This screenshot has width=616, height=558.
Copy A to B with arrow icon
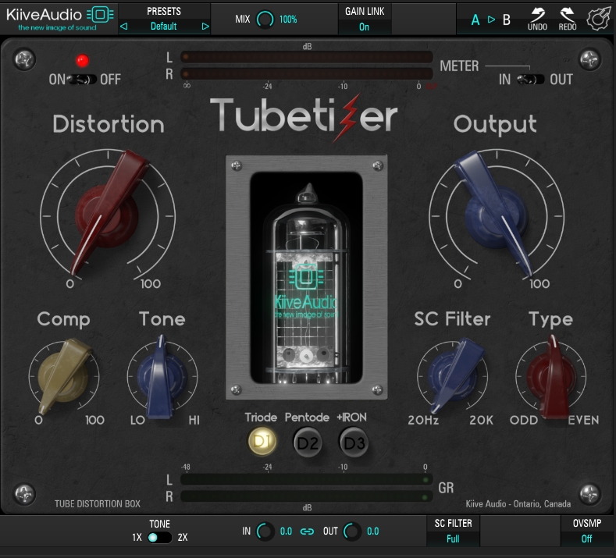pos(491,20)
